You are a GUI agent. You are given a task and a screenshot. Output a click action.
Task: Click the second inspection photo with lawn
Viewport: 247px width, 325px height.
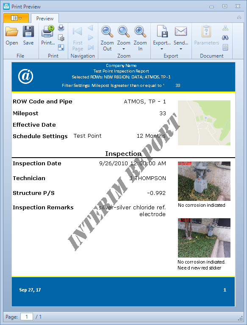(x=204, y=238)
